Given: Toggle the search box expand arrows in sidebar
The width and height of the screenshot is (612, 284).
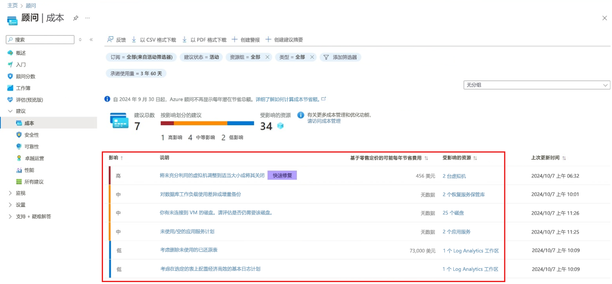Looking at the screenshot, I should pyautogui.click(x=80, y=39).
